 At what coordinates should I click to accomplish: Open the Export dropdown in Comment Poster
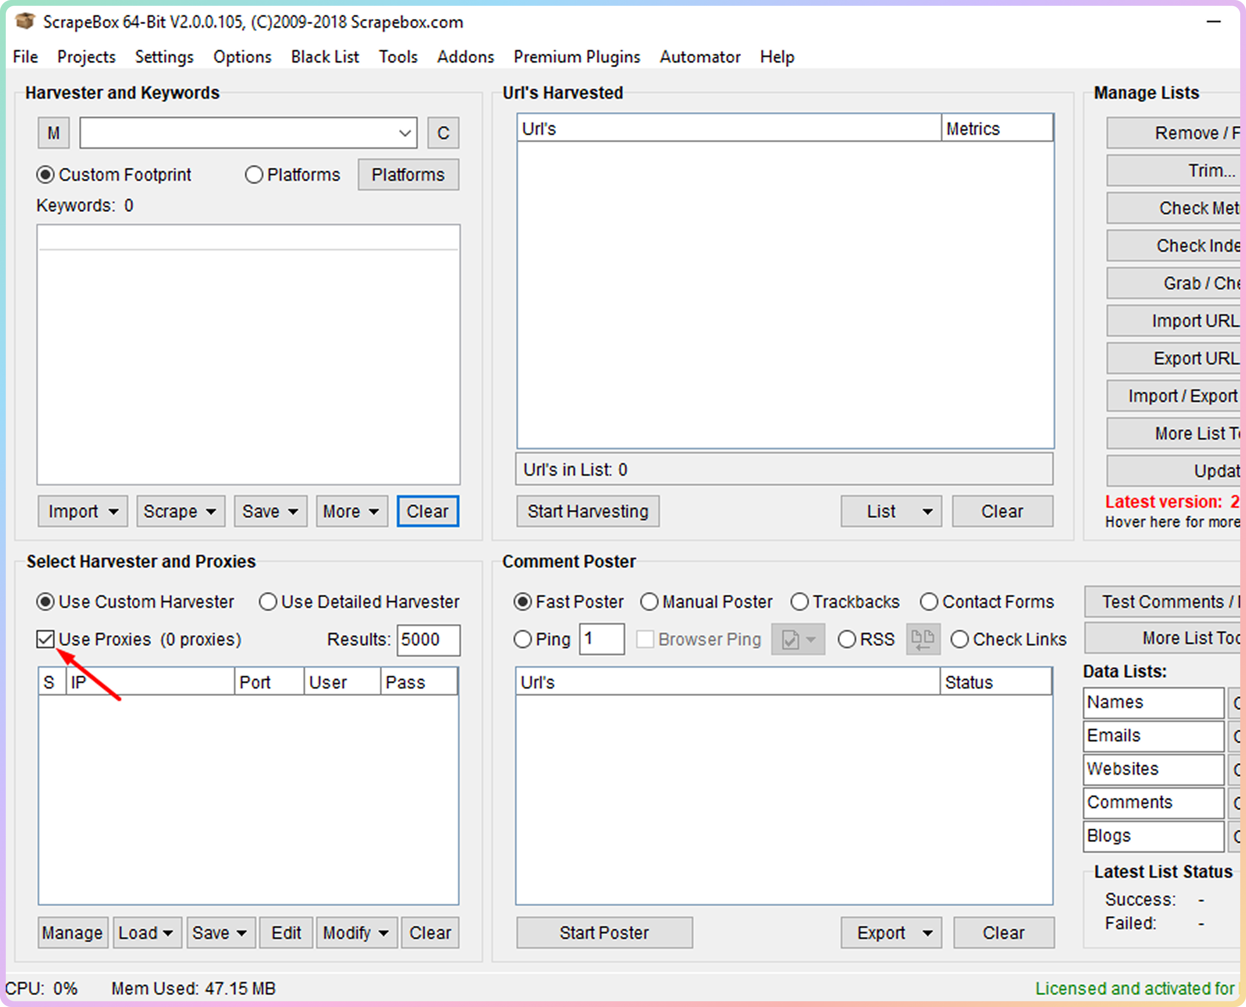click(x=891, y=932)
